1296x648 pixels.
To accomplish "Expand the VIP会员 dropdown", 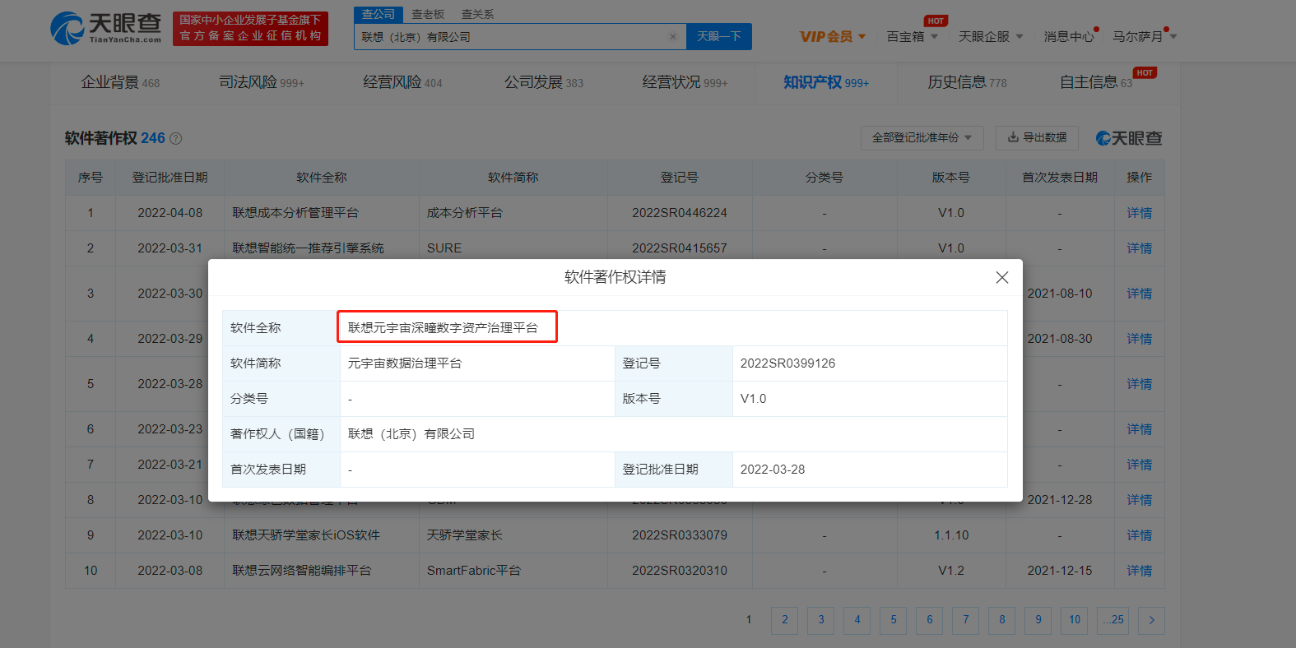I will [x=833, y=36].
